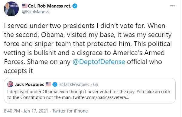182x117 pixels.
Task: Open the @DeptofDefense mention
Action: pyautogui.click(x=99, y=62)
